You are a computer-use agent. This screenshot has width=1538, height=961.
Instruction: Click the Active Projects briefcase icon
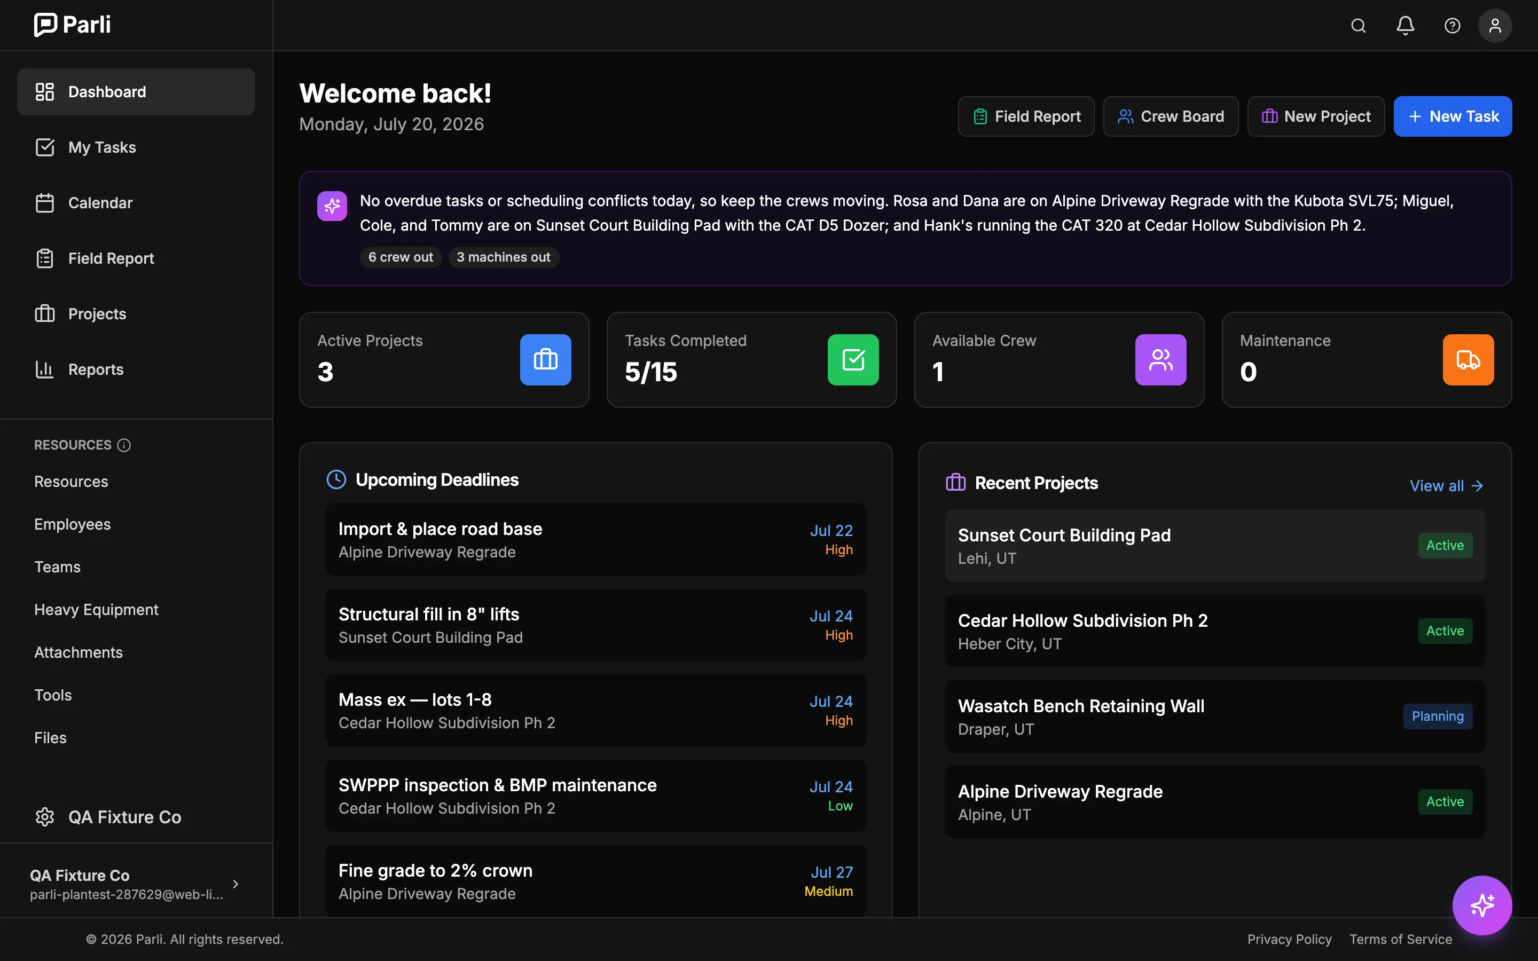tap(545, 360)
